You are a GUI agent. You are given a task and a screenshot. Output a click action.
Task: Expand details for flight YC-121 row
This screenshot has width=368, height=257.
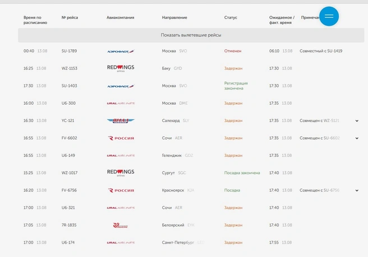[357, 121]
